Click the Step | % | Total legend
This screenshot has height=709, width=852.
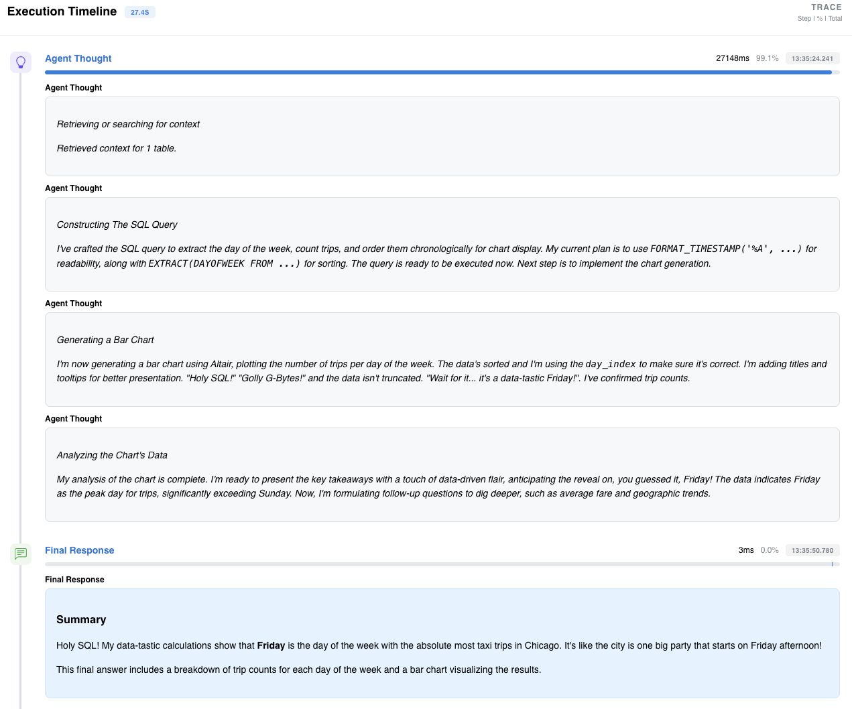(819, 18)
